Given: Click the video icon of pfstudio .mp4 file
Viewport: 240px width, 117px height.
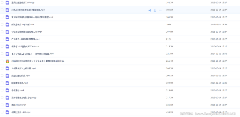Looking at the screenshot, I should [x=7, y=10].
